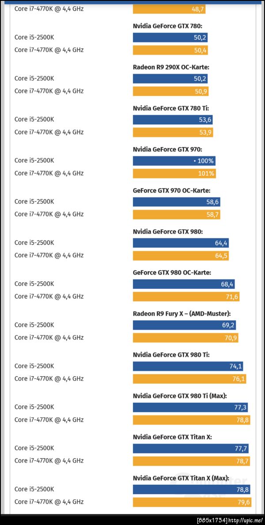Image resolution: width=265 pixels, height=525 pixels.
Task: Select the Nvidia GeForce GTX 780 Ti heading
Action: pyautogui.click(x=171, y=108)
